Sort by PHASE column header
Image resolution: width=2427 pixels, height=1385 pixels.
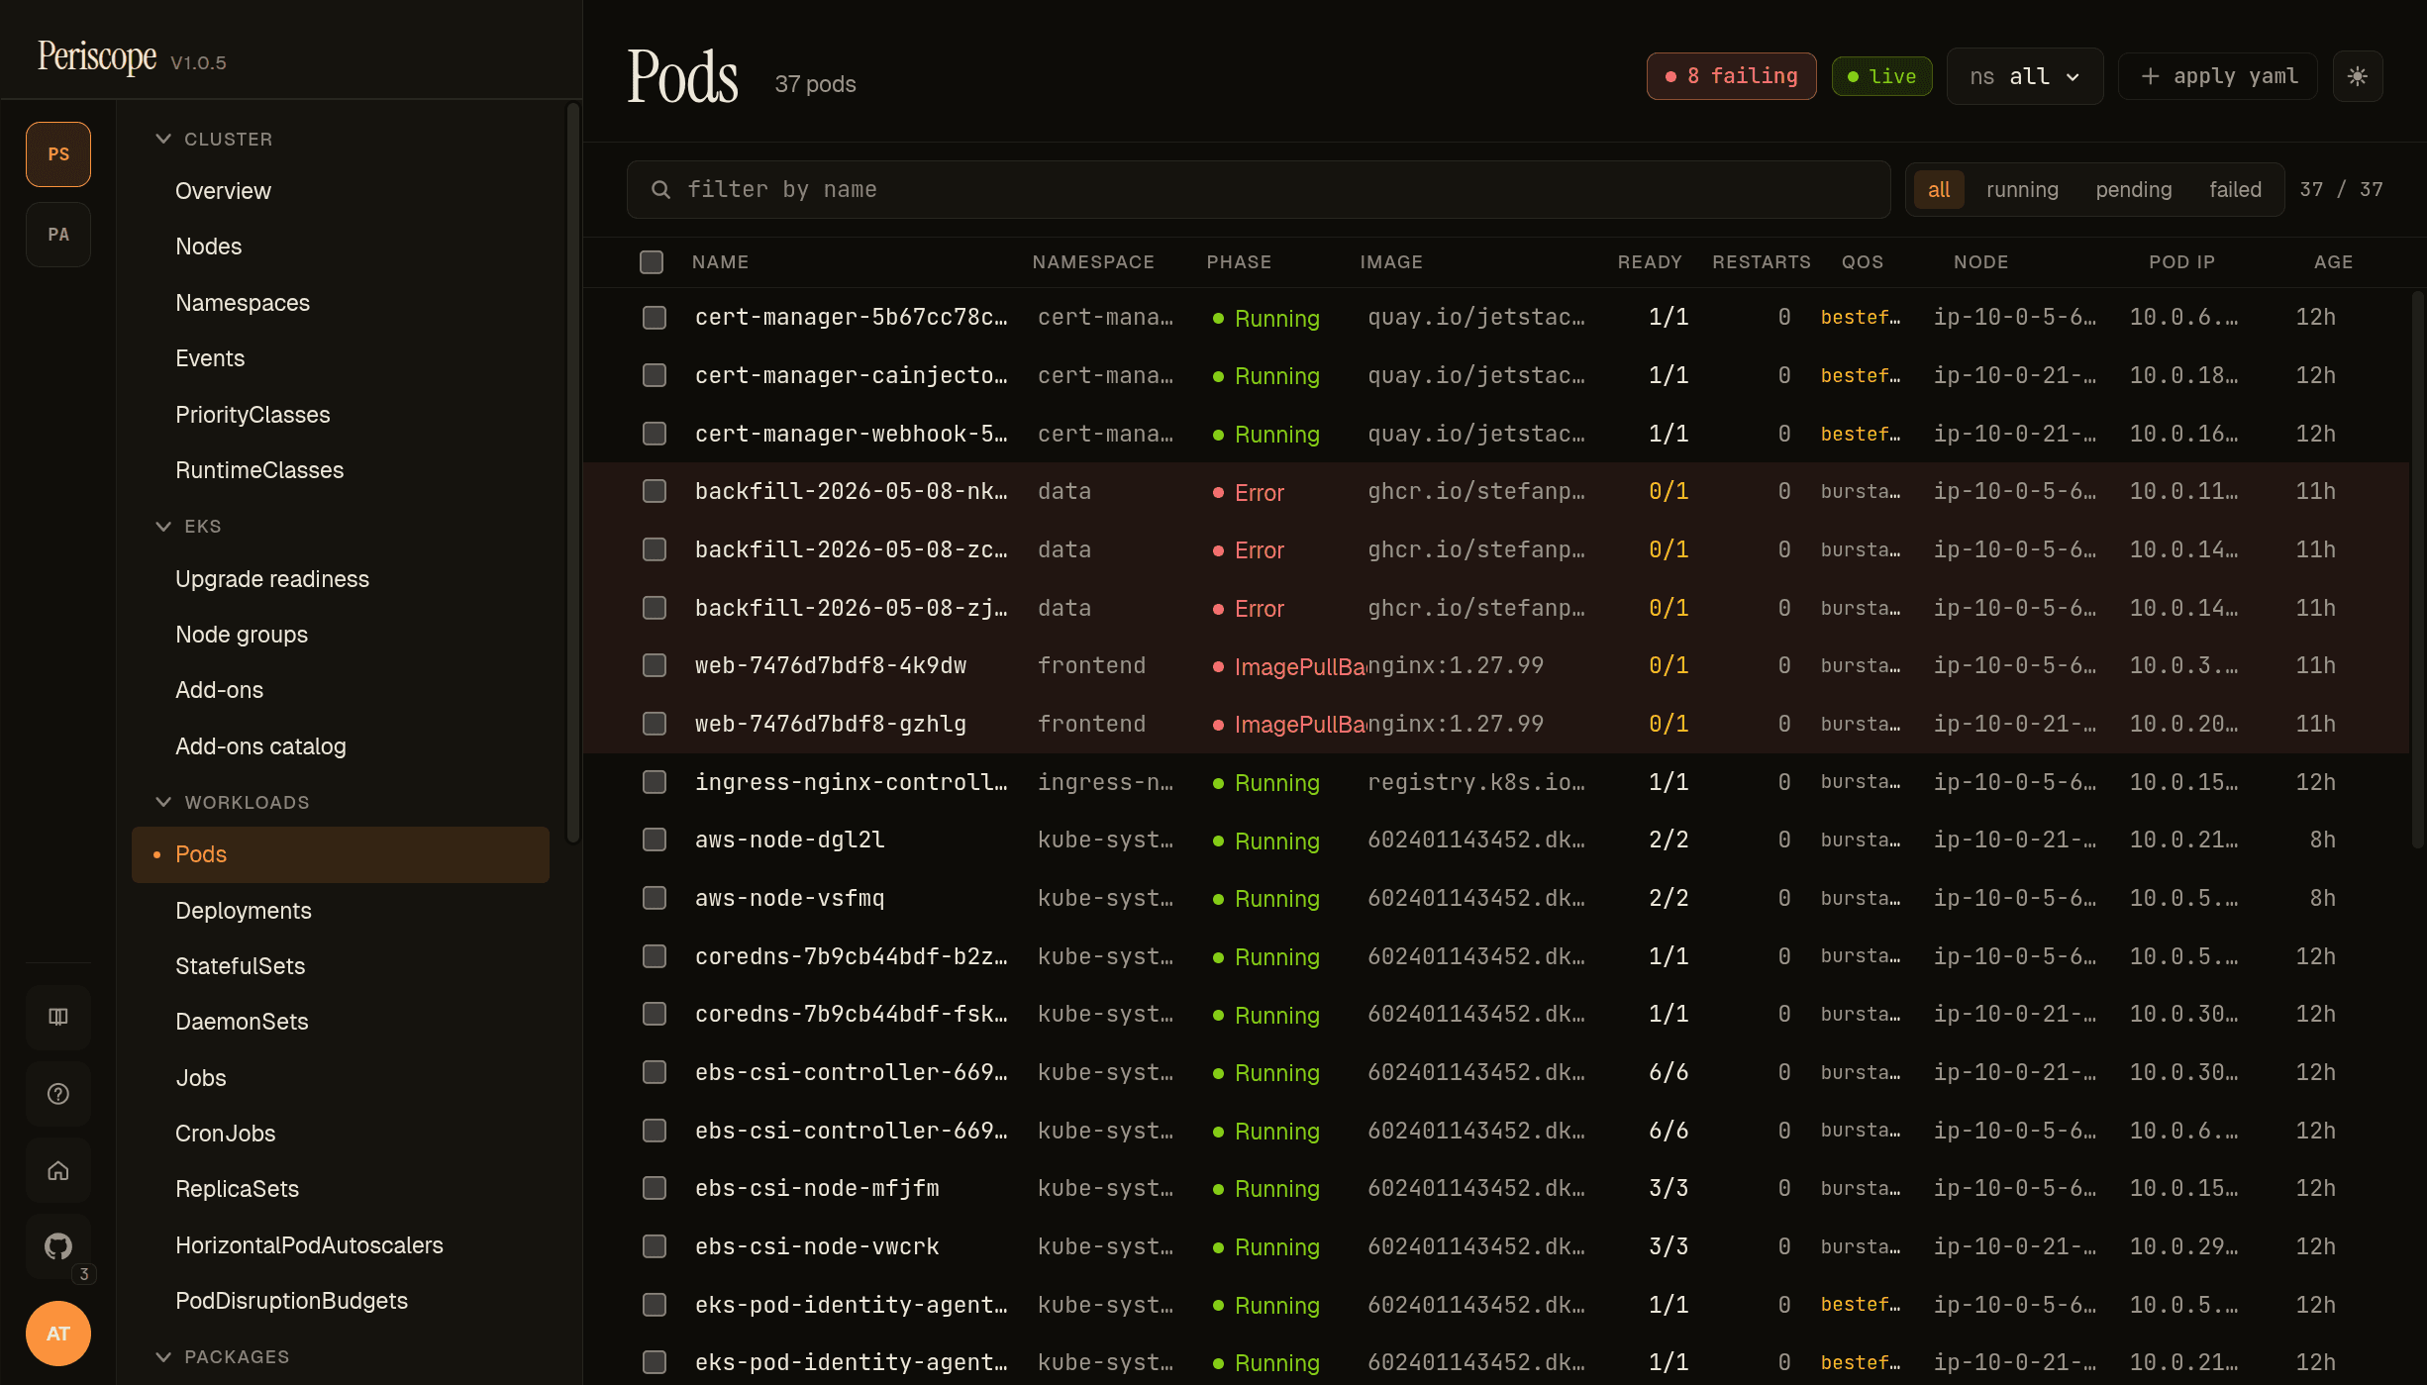pyautogui.click(x=1239, y=262)
